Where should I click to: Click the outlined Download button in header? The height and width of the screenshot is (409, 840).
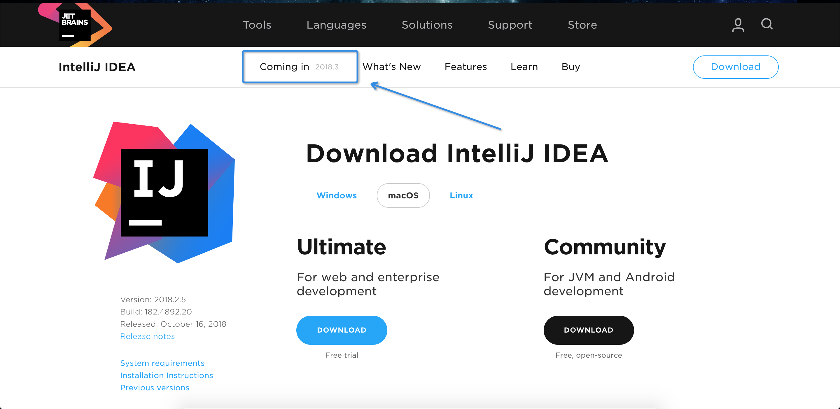coord(735,67)
